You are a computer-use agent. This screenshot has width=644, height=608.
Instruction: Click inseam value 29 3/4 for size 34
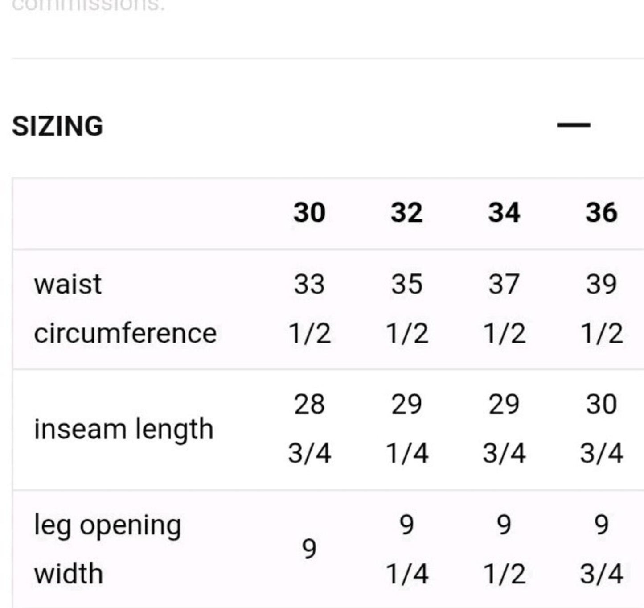coord(504,429)
